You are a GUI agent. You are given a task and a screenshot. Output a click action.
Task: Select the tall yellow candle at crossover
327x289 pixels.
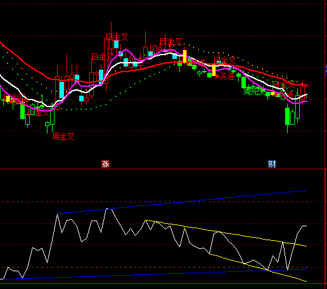[184, 56]
